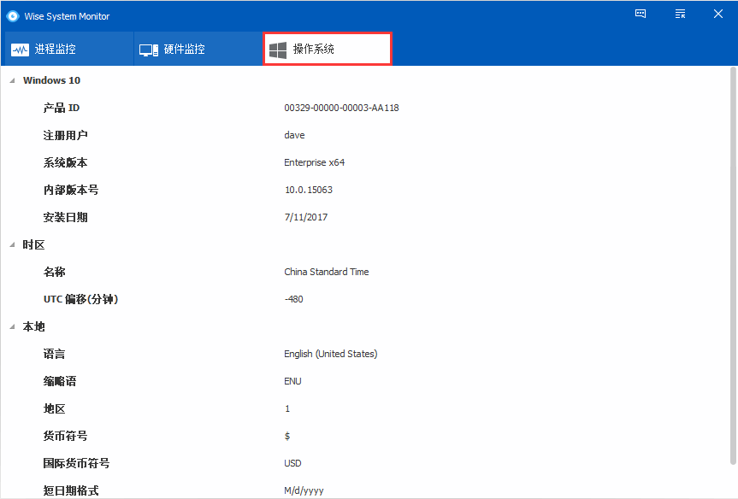Select install date 7/11/2017

click(x=306, y=217)
